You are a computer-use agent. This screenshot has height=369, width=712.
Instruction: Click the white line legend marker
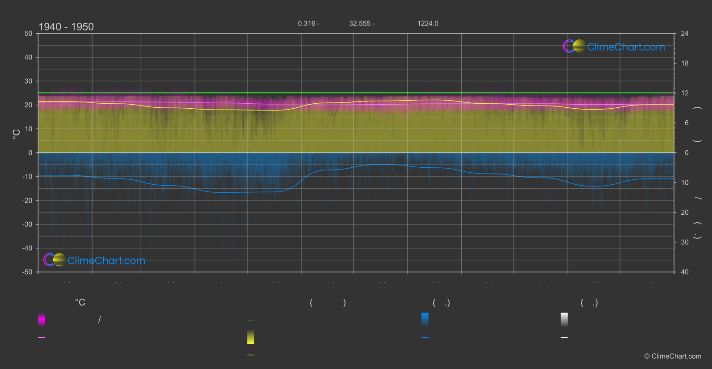(x=565, y=338)
